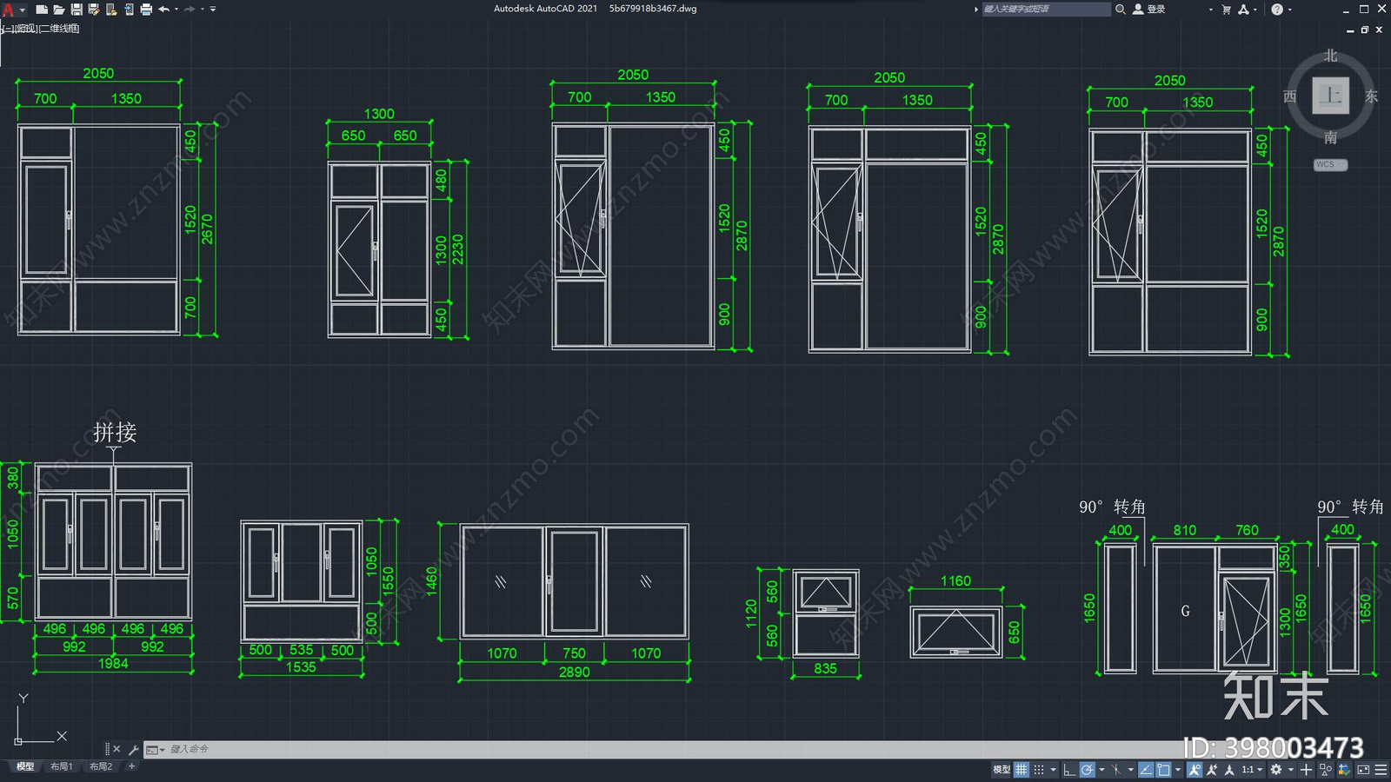Create a new drawing with New icon
The height and width of the screenshot is (782, 1391).
tap(42, 10)
